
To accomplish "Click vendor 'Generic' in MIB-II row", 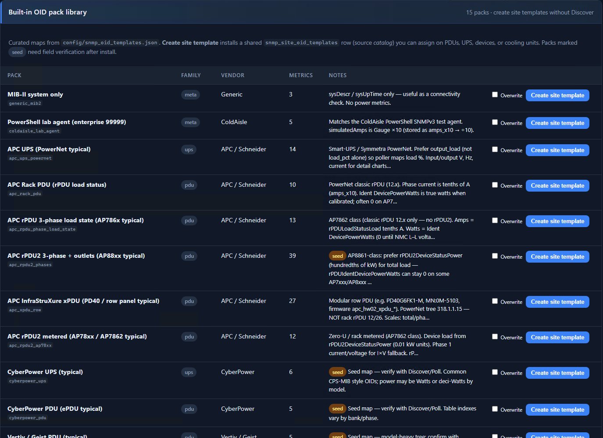I will point(232,94).
